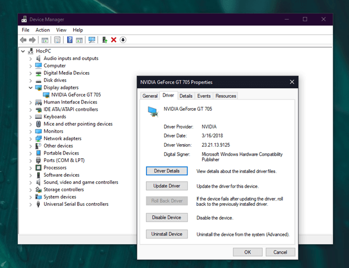Click the Disable Device button
349x268 pixels.
pyautogui.click(x=167, y=217)
